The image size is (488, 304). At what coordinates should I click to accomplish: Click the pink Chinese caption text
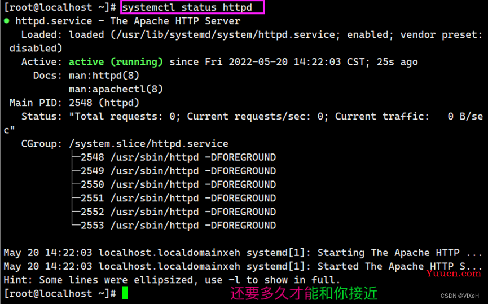coord(304,293)
